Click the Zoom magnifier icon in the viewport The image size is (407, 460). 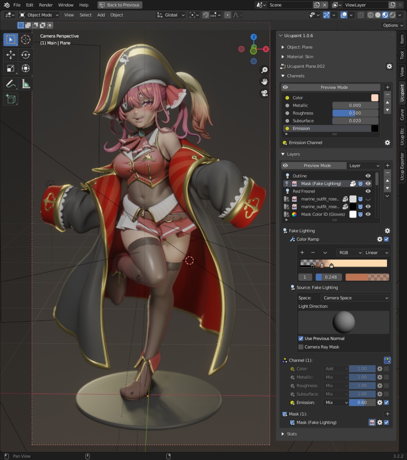[x=265, y=70]
